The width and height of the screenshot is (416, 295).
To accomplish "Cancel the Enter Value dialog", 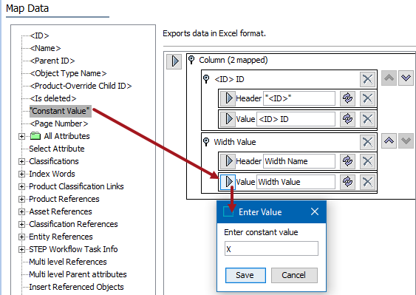I will (x=294, y=275).
